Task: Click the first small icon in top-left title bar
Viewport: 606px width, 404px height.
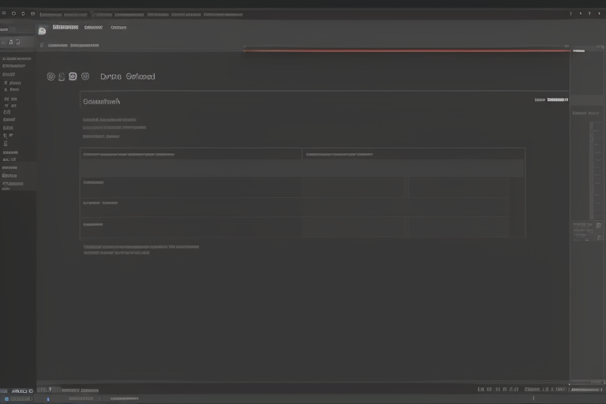Action: [4, 13]
